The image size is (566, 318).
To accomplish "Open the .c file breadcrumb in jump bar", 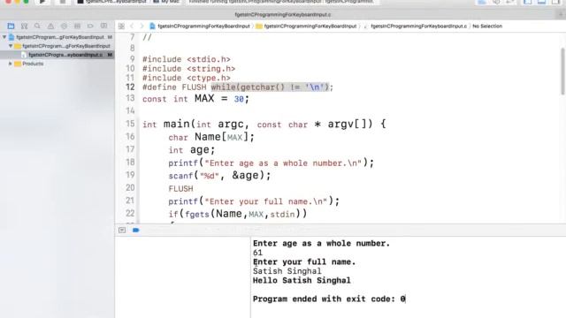I will (415, 26).
